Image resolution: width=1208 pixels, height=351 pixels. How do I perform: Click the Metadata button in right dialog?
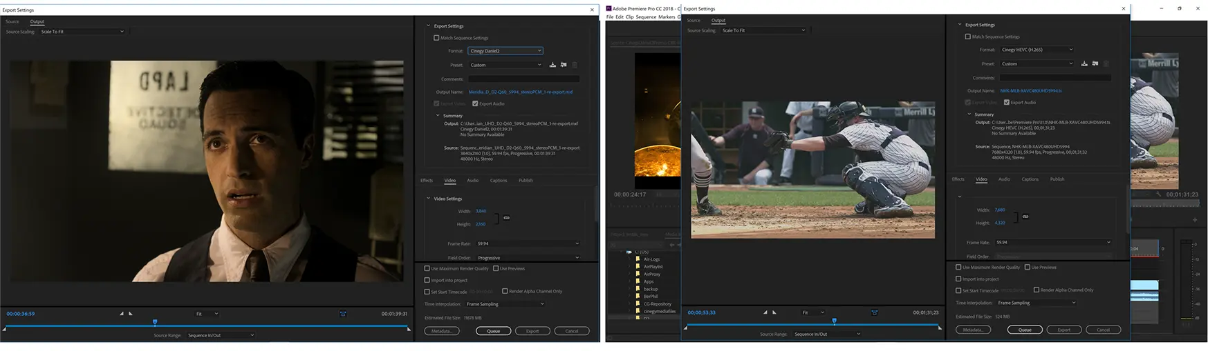973,330
